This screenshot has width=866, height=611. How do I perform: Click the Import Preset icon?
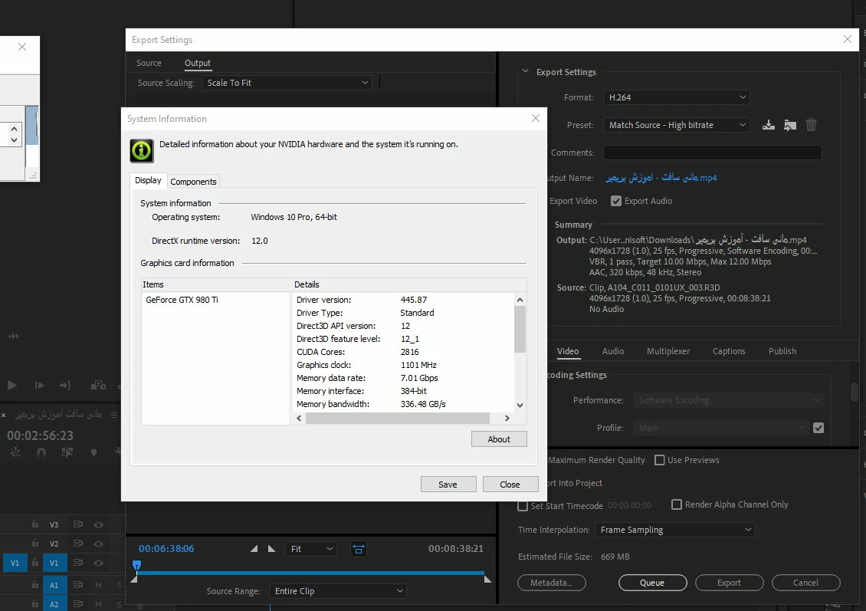tap(790, 125)
